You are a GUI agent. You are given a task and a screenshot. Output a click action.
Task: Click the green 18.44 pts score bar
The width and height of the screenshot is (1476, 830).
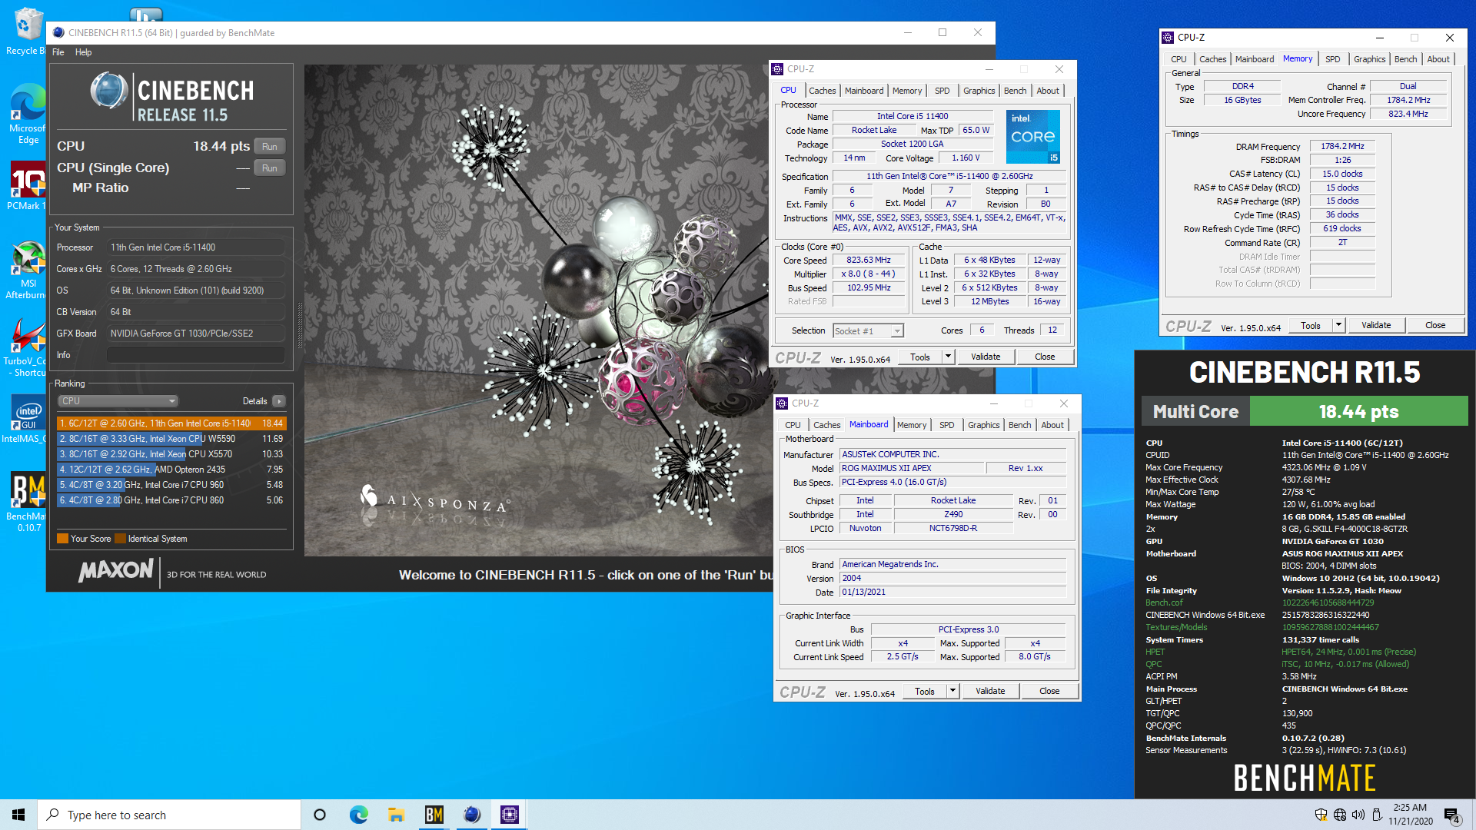pos(1358,411)
